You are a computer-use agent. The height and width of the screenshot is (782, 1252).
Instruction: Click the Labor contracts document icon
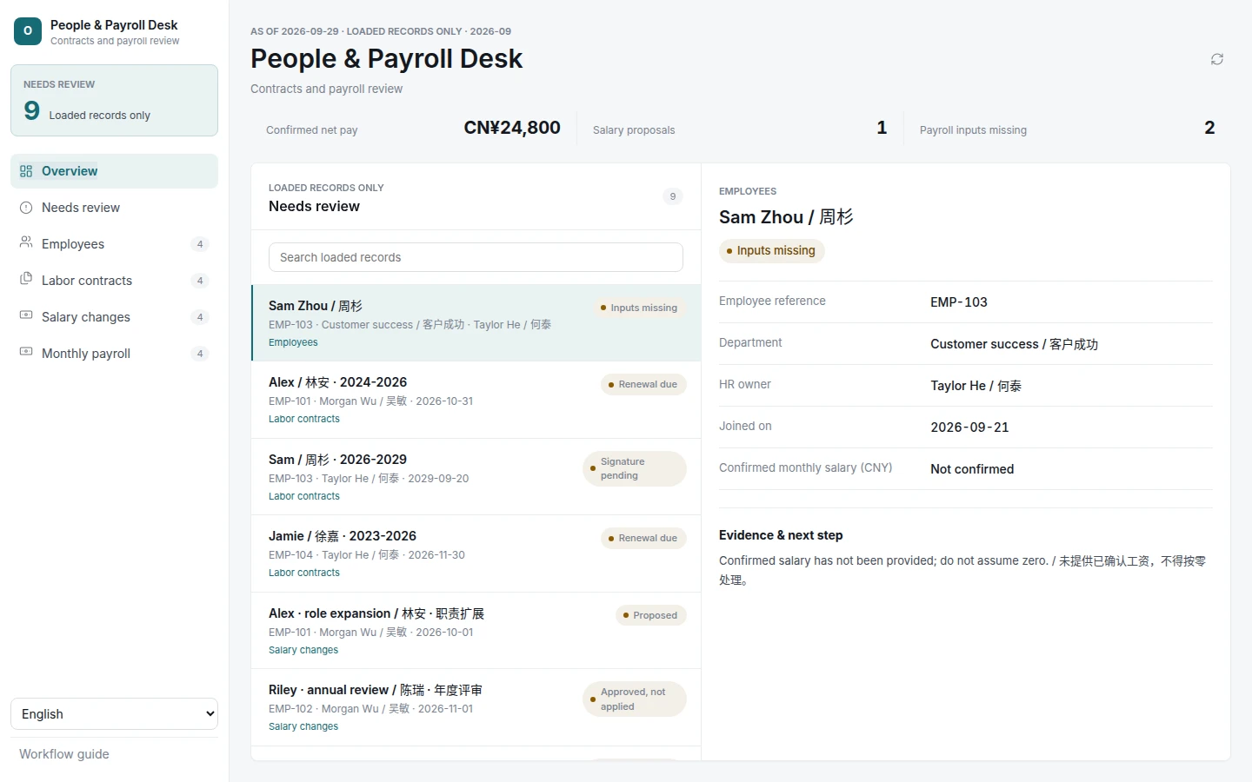26,280
